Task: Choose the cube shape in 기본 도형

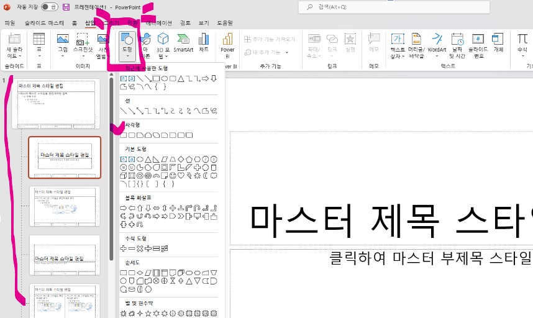Action: tap(124, 176)
